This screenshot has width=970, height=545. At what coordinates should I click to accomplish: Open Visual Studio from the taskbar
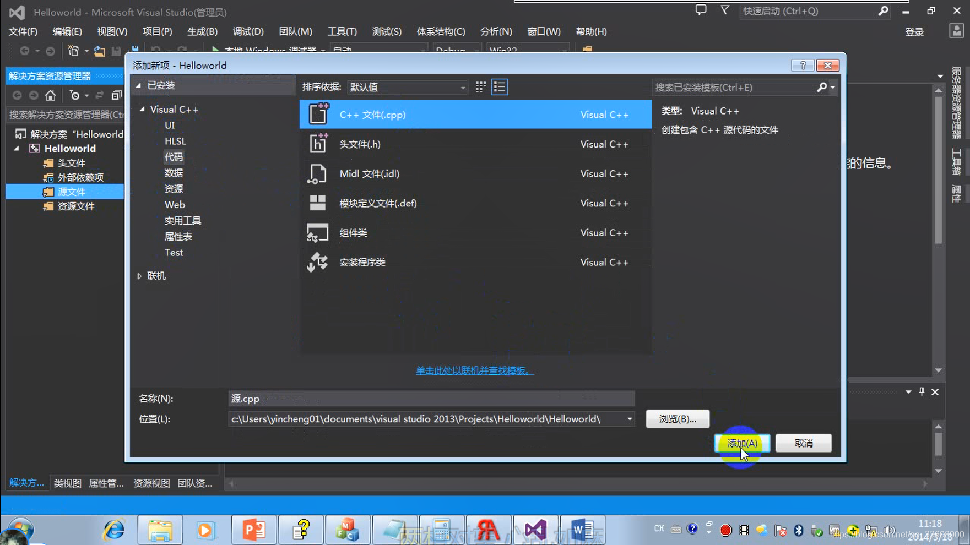pyautogui.click(x=535, y=530)
